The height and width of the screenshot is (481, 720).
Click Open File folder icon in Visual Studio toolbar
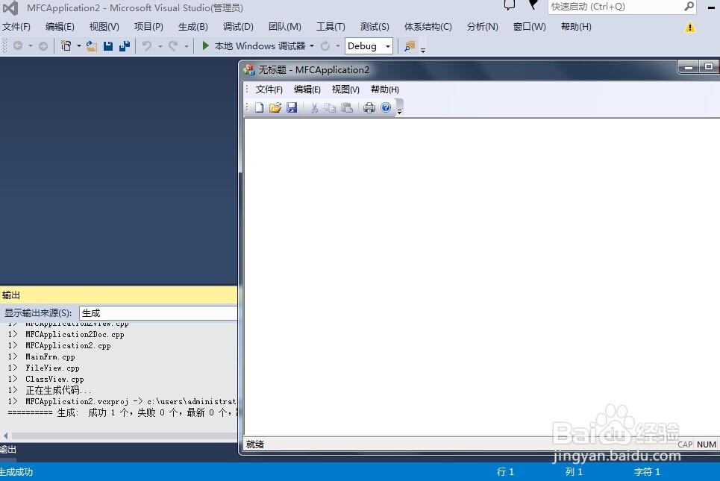(x=91, y=46)
